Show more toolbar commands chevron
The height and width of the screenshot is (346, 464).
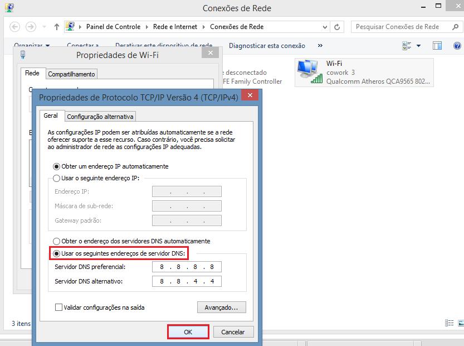tap(320, 46)
